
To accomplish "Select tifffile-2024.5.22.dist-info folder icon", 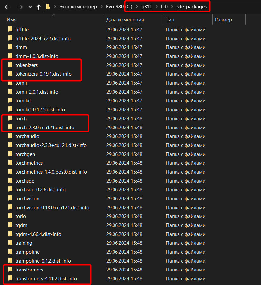I will pos(10,38).
